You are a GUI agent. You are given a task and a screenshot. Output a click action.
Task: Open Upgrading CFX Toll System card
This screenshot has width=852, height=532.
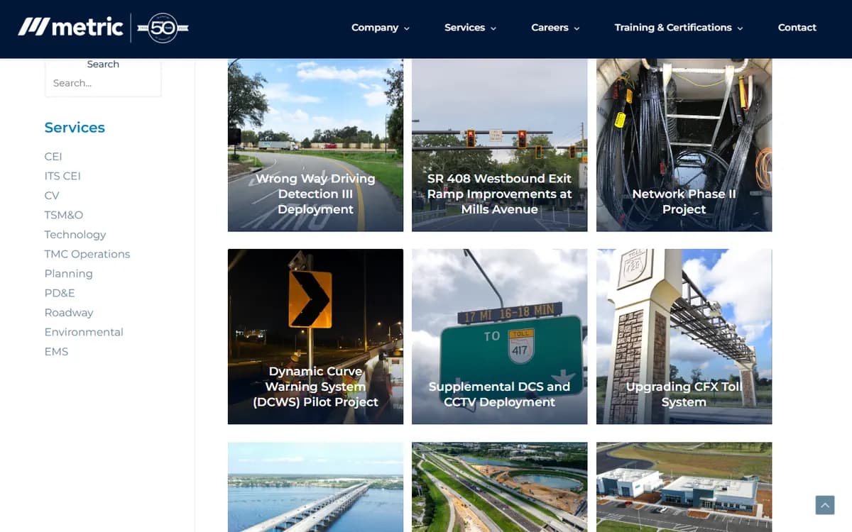tap(684, 336)
